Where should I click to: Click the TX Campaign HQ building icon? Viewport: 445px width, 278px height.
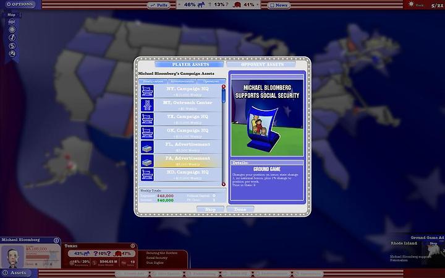[147, 119]
